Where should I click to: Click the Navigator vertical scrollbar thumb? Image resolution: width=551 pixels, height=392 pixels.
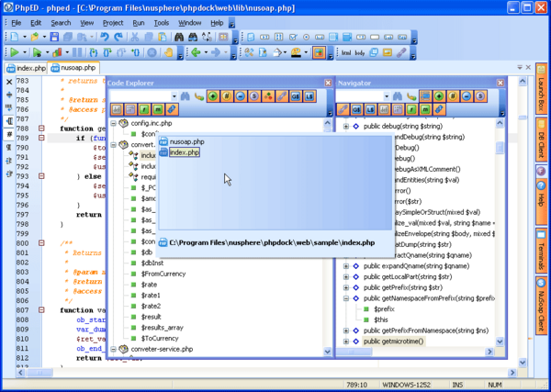click(500, 148)
